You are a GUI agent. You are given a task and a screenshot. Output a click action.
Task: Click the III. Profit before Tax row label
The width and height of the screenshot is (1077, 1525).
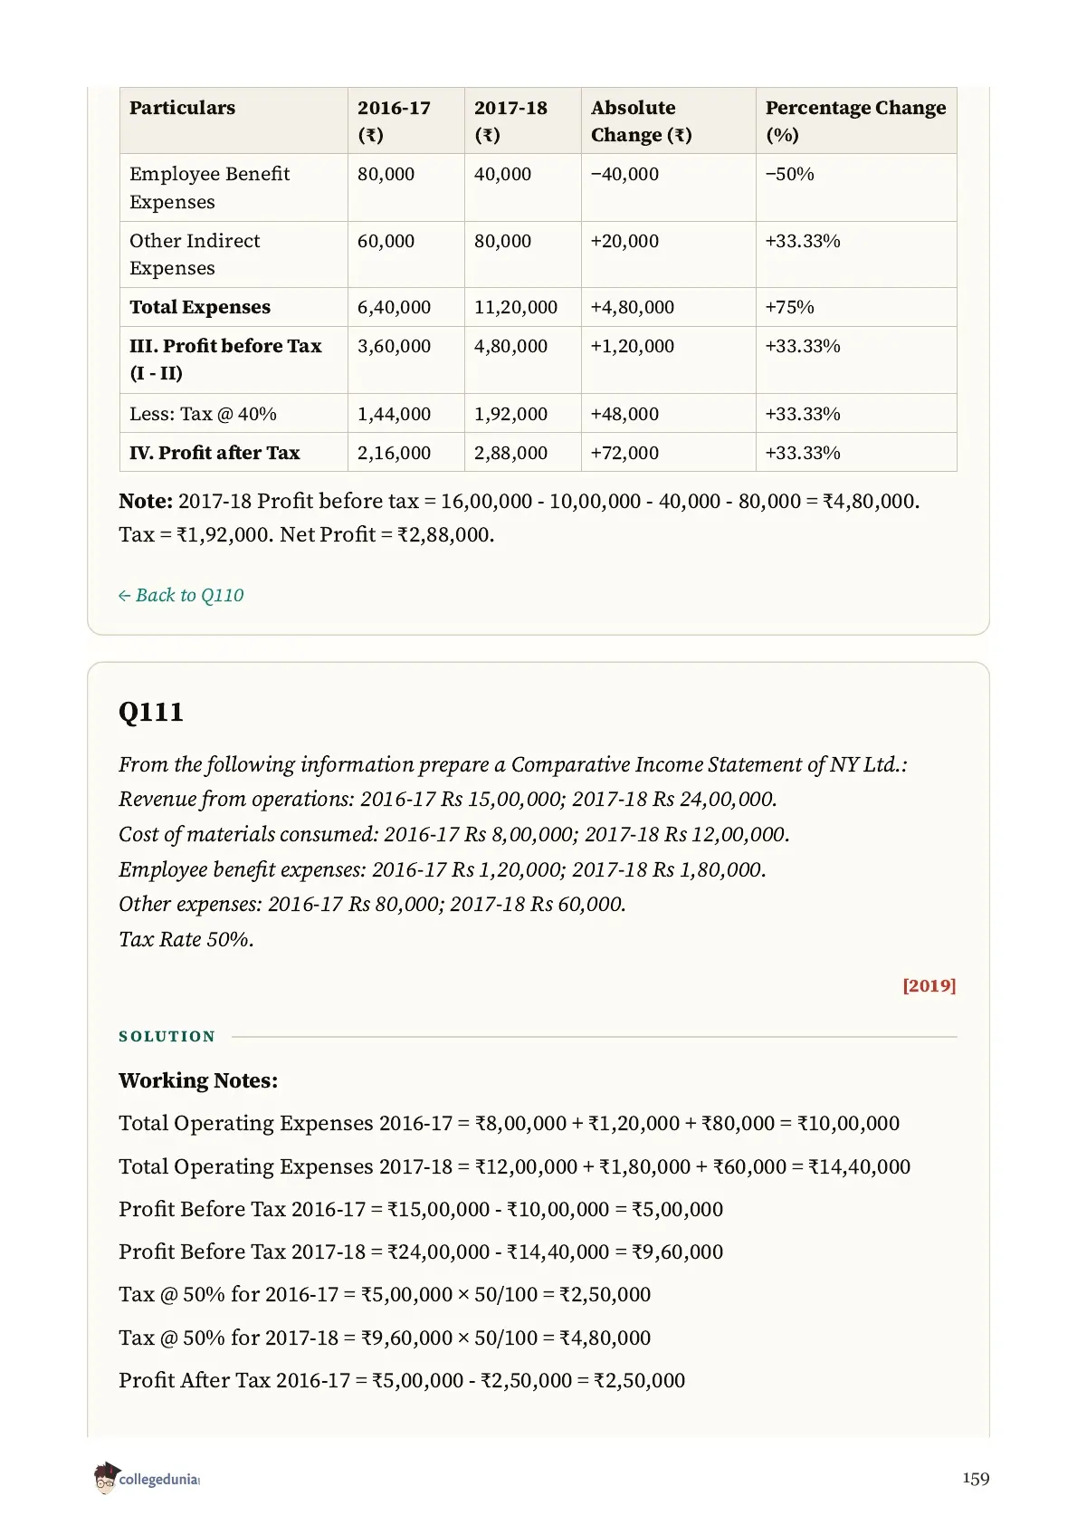[225, 359]
